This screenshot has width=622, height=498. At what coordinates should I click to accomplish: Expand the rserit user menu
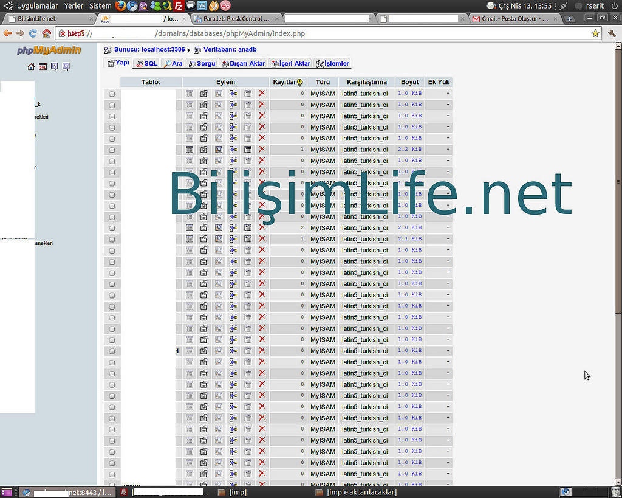tap(594, 5)
